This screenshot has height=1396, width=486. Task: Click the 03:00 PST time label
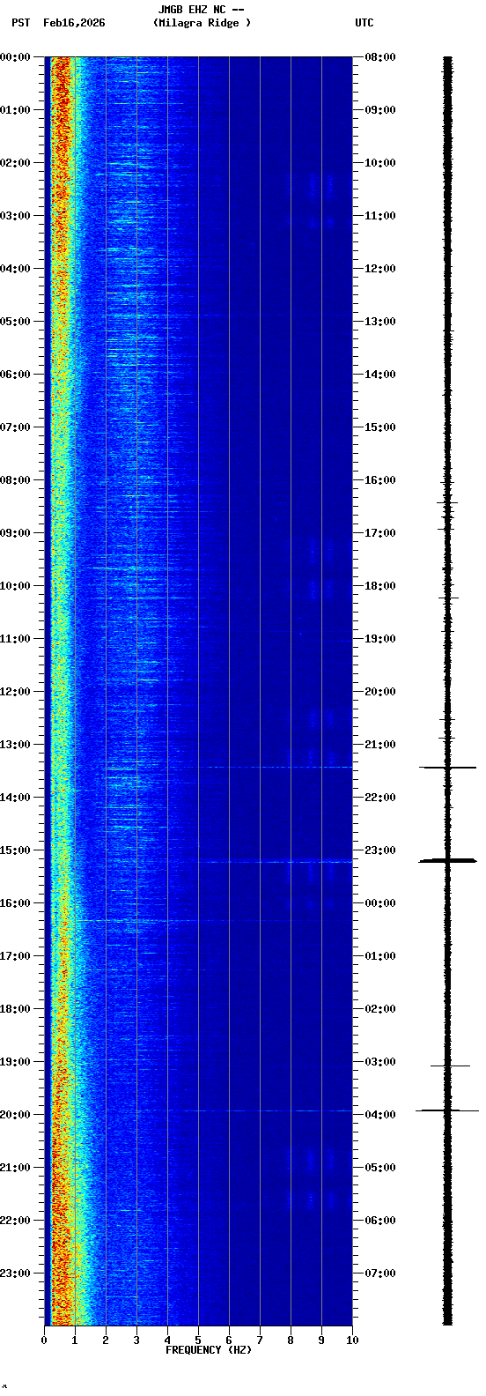click(x=16, y=216)
